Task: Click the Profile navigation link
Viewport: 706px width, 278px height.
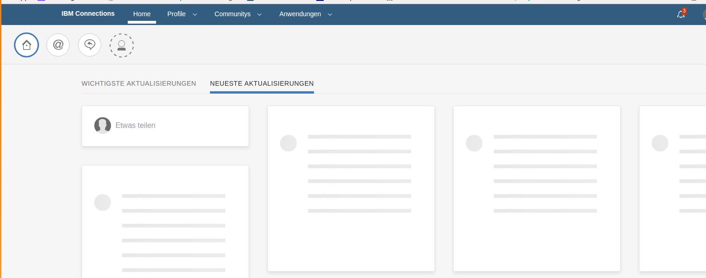Action: point(176,14)
